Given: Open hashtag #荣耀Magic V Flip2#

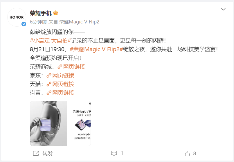Looking at the screenshot, I should tap(96, 49).
